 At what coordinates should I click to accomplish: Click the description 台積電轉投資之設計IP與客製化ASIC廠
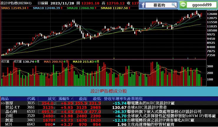(161, 120)
